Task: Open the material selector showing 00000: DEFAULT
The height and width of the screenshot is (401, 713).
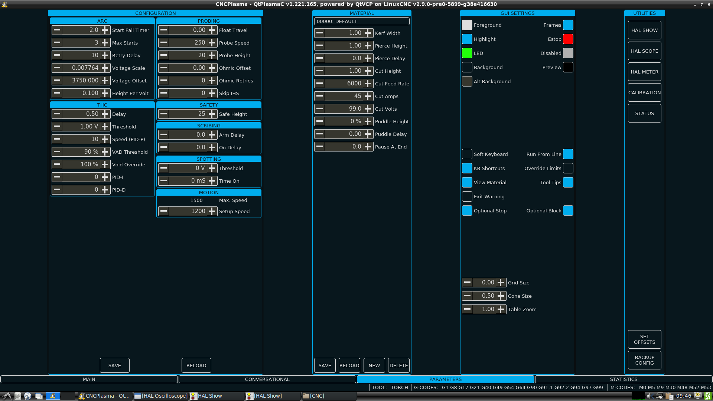Action: [362, 22]
